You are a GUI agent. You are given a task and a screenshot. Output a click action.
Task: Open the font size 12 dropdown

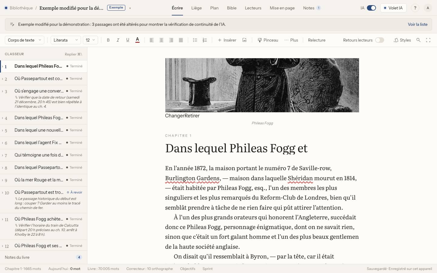point(90,40)
